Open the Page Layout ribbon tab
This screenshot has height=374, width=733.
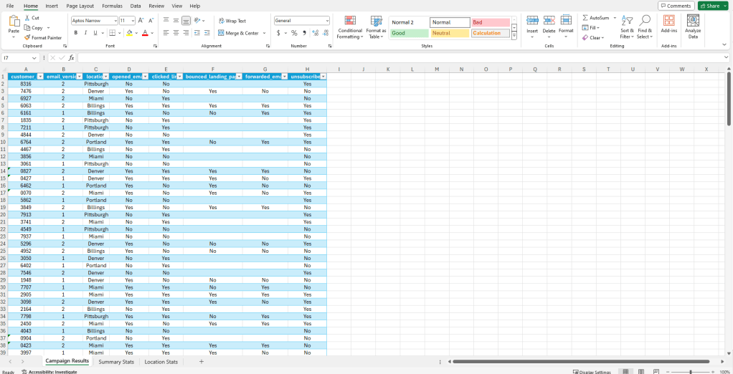[80, 6]
